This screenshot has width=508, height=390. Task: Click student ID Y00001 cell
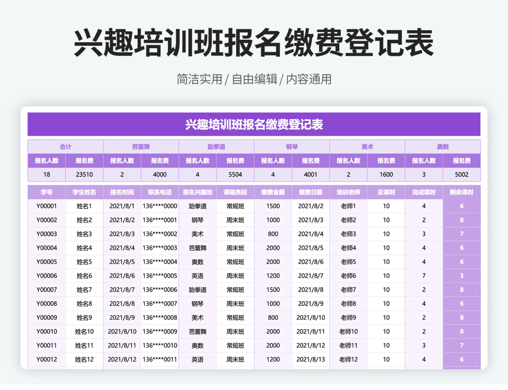tap(47, 206)
